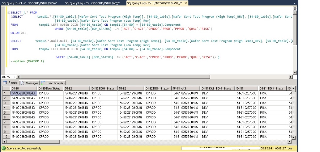Image resolution: width=320 pixels, height=152 pixels.
Task: Click 'Query executed successfully.' status text
Action: [x=24, y=148]
